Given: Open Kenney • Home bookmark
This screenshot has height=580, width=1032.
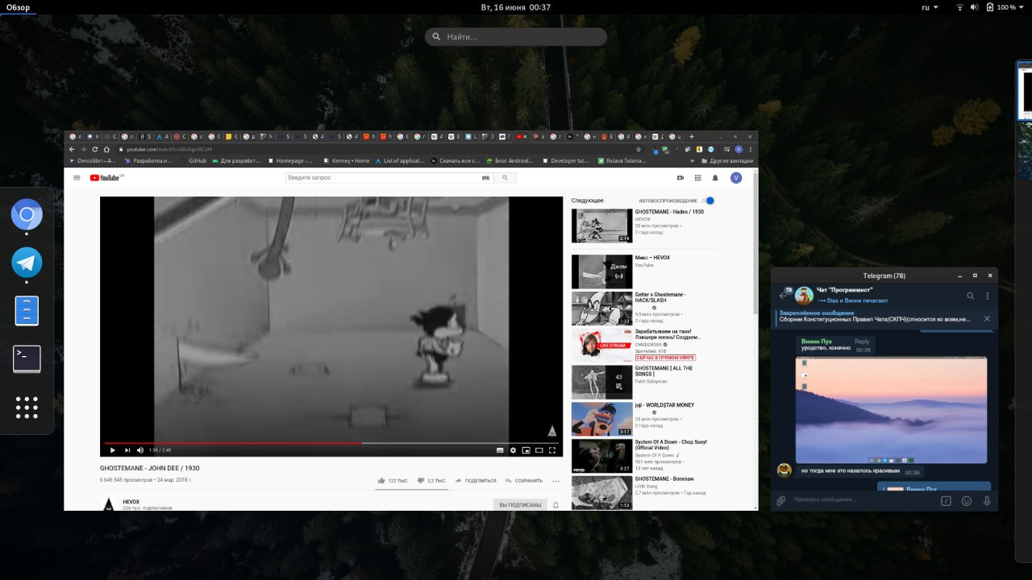Looking at the screenshot, I should point(345,160).
